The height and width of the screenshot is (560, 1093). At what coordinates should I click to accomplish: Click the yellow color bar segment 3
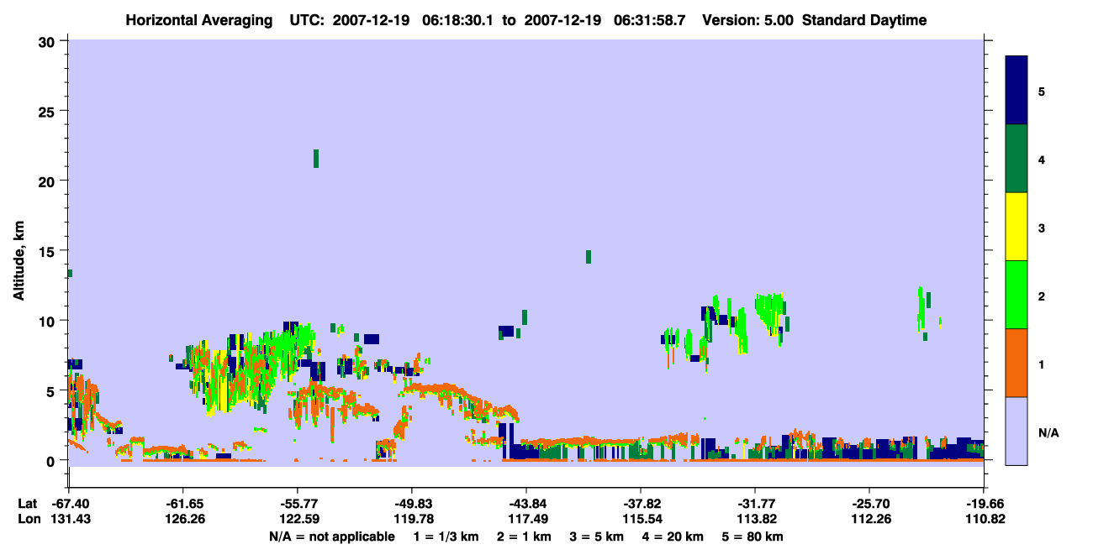point(1016,227)
